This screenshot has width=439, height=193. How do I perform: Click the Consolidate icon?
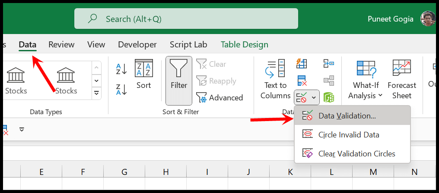pyautogui.click(x=329, y=64)
